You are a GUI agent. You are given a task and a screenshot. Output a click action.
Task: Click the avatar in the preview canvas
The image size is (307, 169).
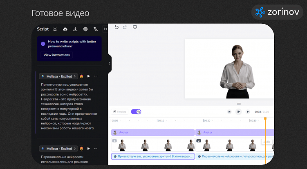237,71
